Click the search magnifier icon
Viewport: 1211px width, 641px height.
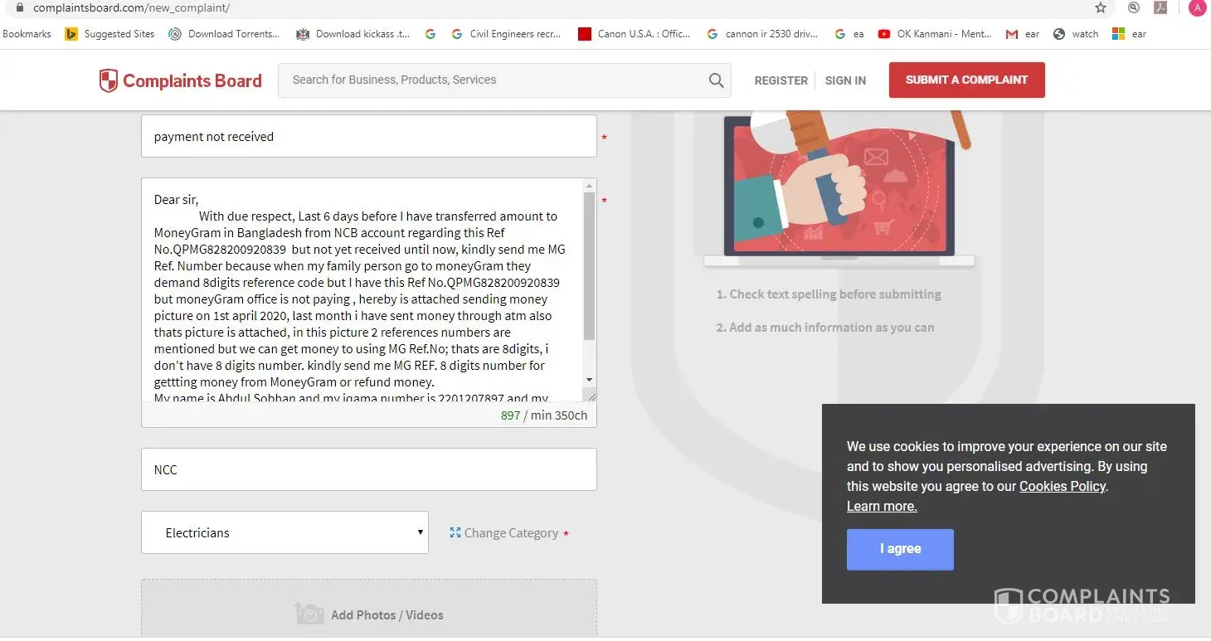(x=716, y=80)
